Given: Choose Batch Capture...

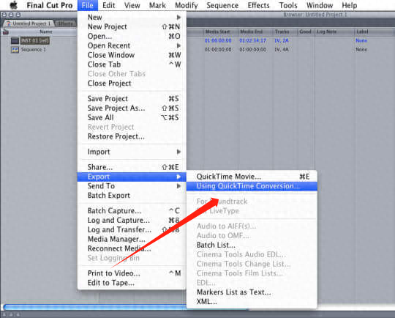Looking at the screenshot, I should pyautogui.click(x=132, y=211).
